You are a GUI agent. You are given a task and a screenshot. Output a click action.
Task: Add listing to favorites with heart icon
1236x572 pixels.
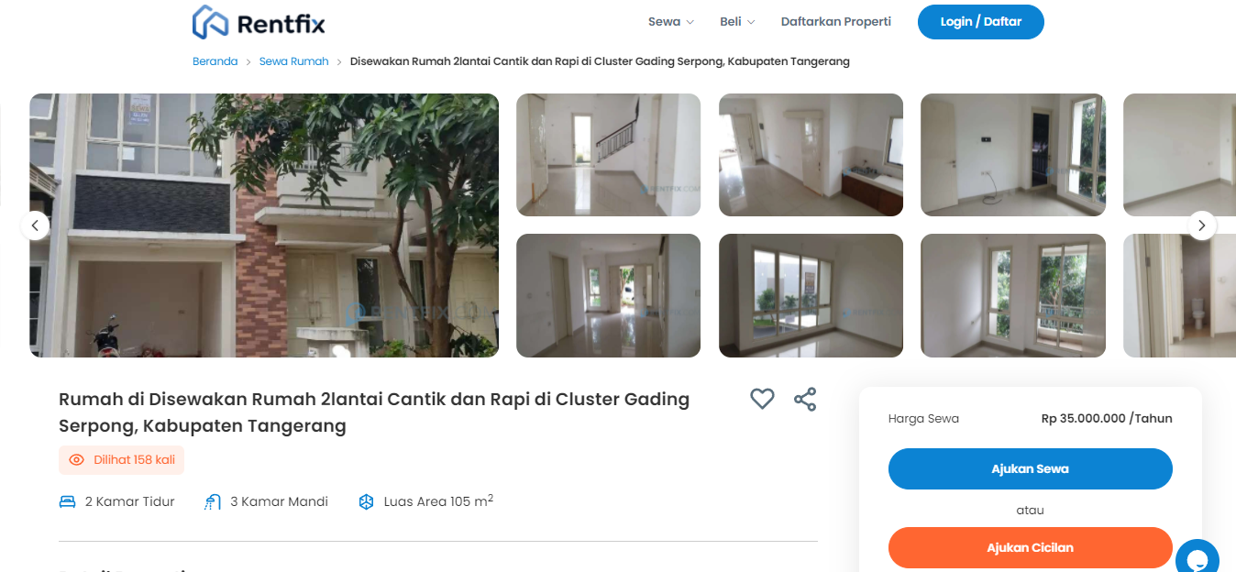762,399
